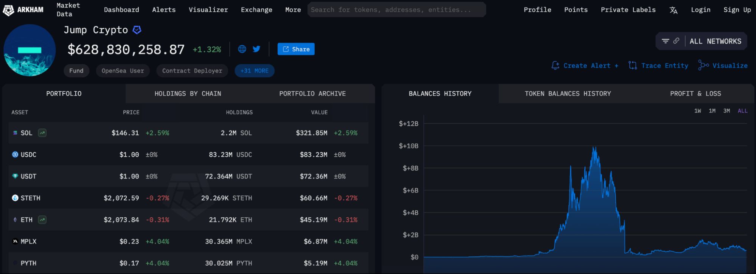Open the ALL NETWORKS selector
Viewport: 756px width, 274px height.
pos(715,41)
